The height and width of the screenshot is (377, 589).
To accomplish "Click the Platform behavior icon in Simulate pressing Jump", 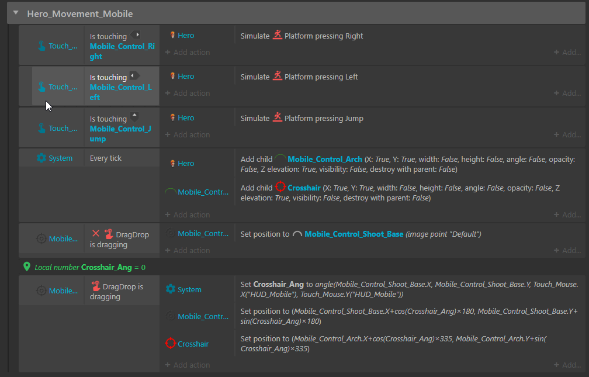I will click(x=277, y=117).
